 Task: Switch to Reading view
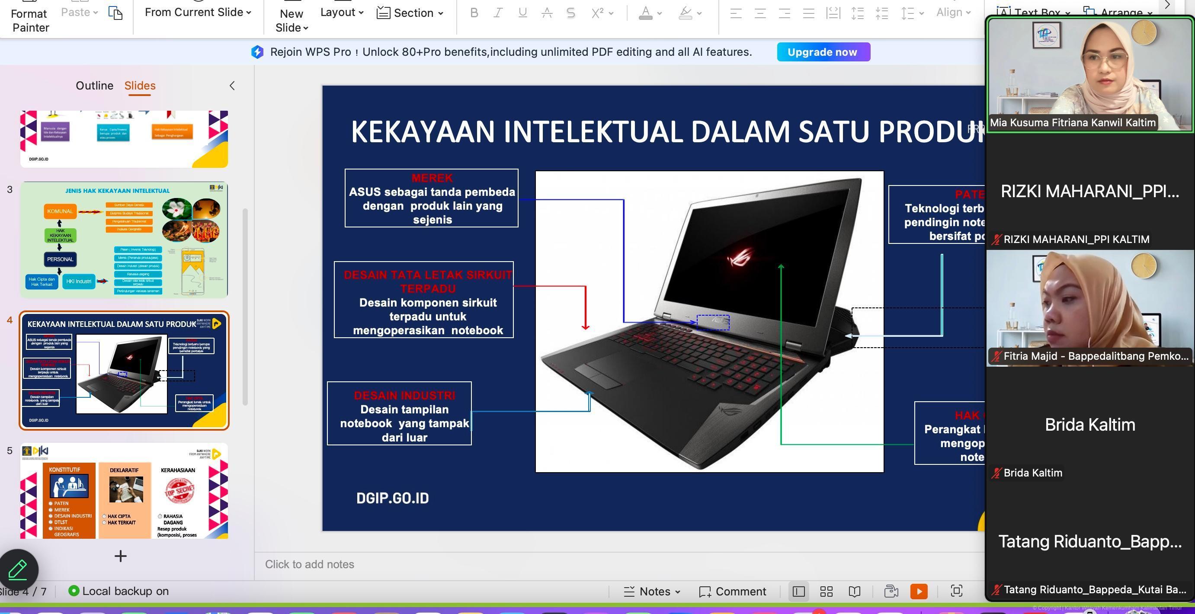[x=855, y=591]
